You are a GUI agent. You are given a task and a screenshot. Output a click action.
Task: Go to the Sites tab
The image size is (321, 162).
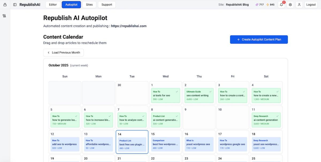tap(89, 5)
